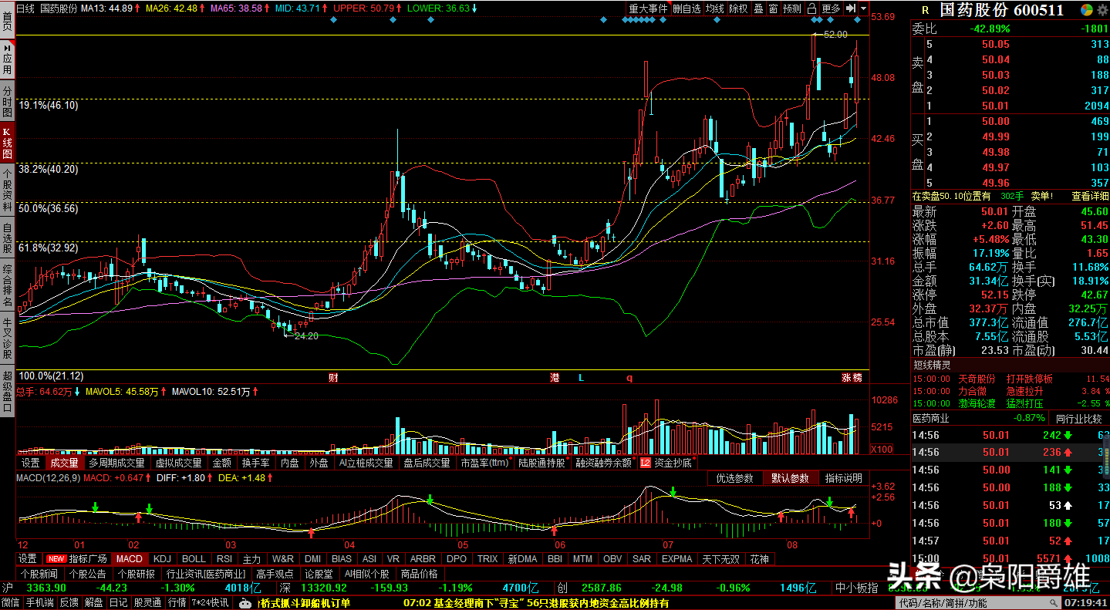Click the 窗 window button

(772, 8)
